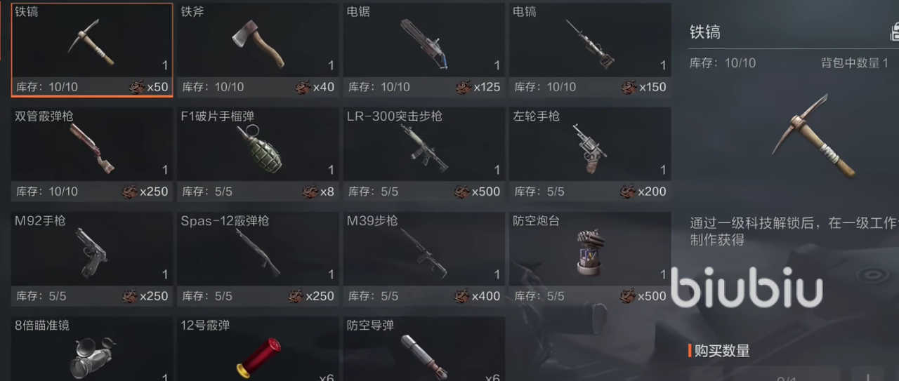This screenshot has width=899, height=381.
Task: Click the purchase quantity plus button
Action: click(868, 375)
